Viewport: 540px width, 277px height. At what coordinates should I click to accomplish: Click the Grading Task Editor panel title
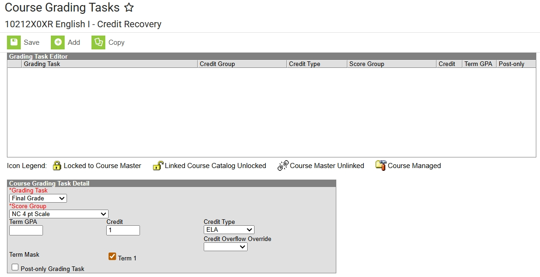pos(38,56)
